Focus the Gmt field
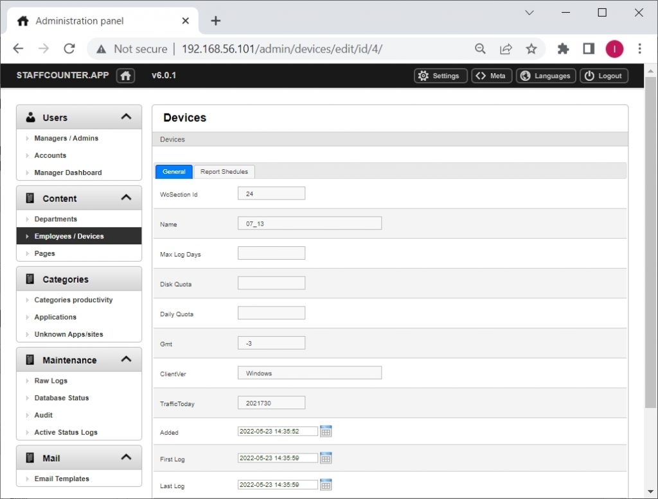The height and width of the screenshot is (499, 658). (272, 343)
